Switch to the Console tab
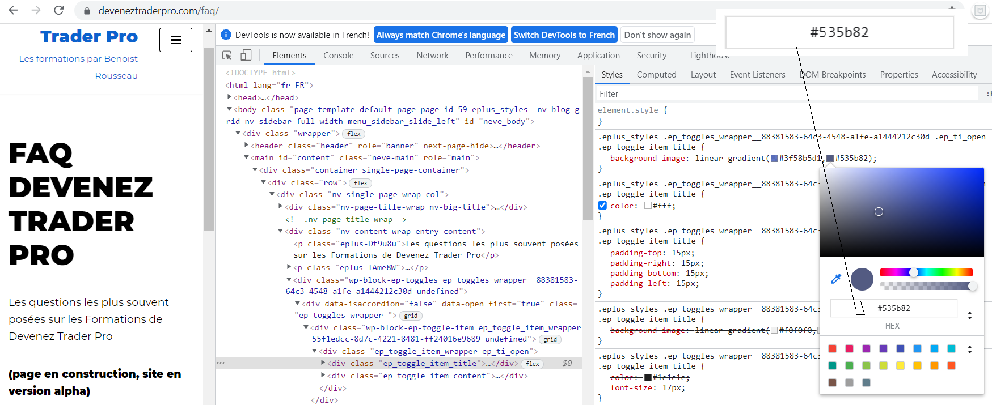This screenshot has width=992, height=405. 338,56
